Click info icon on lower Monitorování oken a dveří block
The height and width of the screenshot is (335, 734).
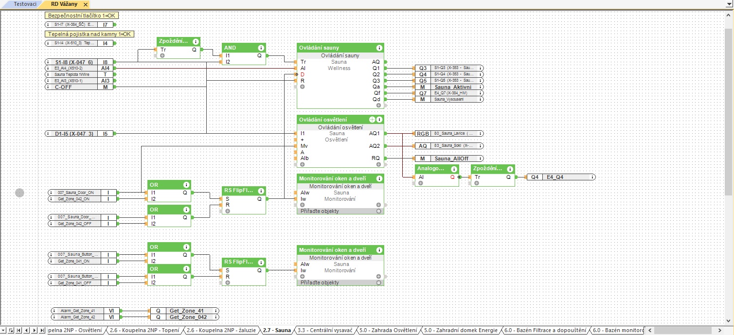coord(379,250)
